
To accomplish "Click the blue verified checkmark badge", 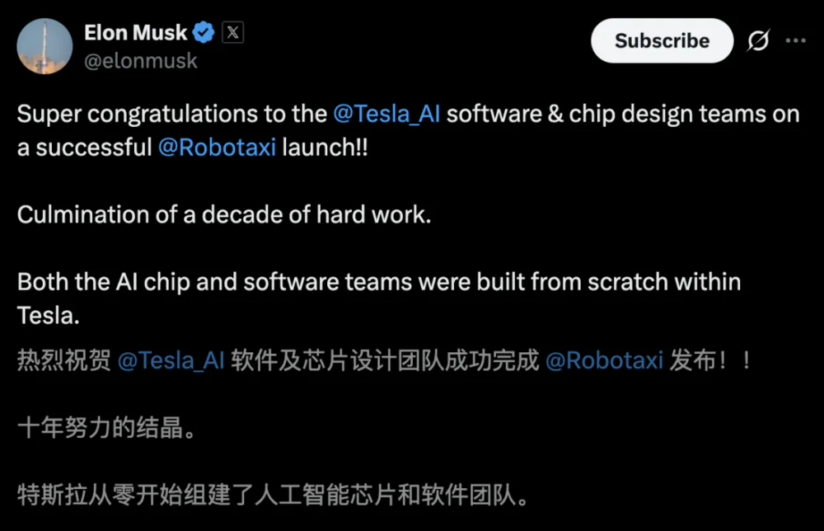I will pyautogui.click(x=204, y=33).
